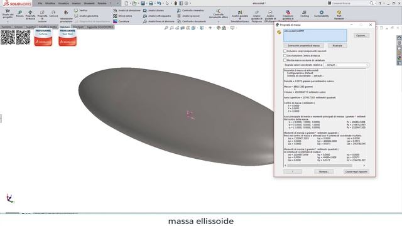Open Analisi sformo tool
The width and height of the screenshot is (402, 226).
pyautogui.click(x=153, y=11)
